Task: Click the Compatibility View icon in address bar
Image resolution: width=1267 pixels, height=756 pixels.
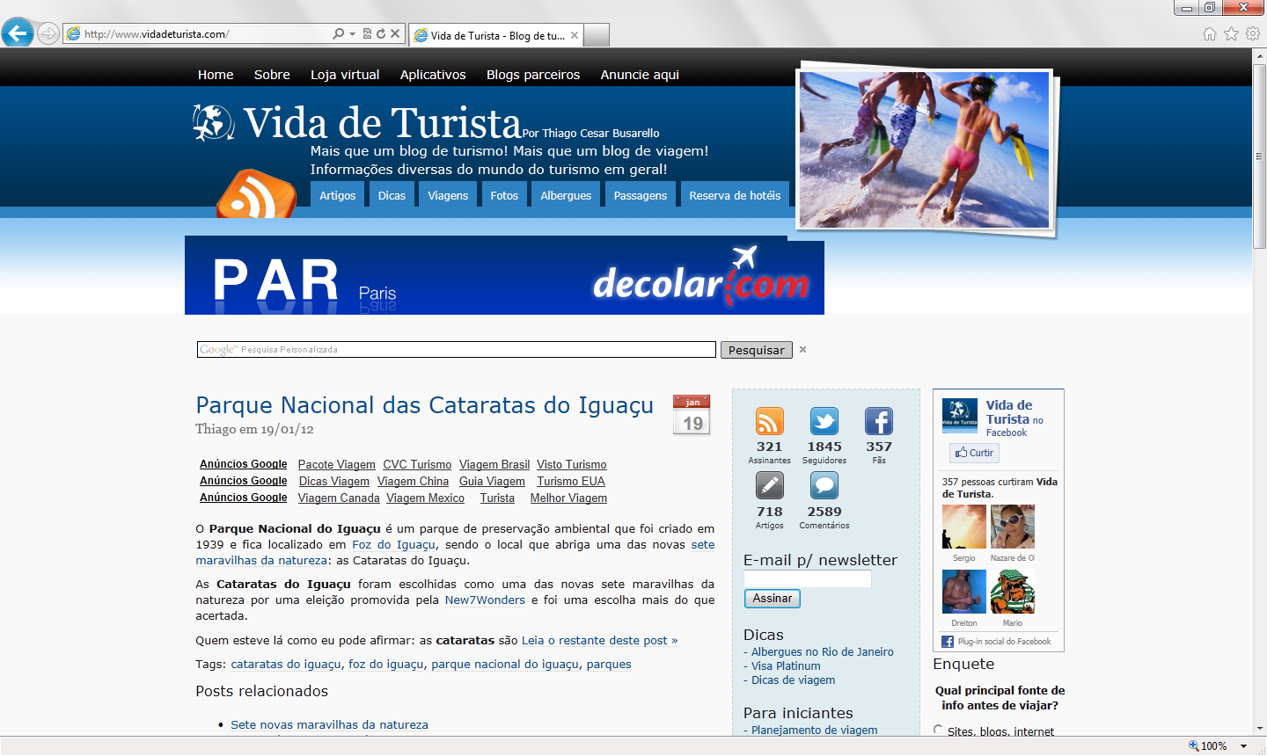Action: [x=367, y=33]
